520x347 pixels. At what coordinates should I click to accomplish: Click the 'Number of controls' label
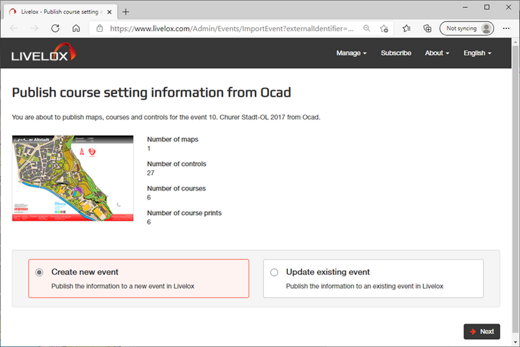pyautogui.click(x=176, y=163)
